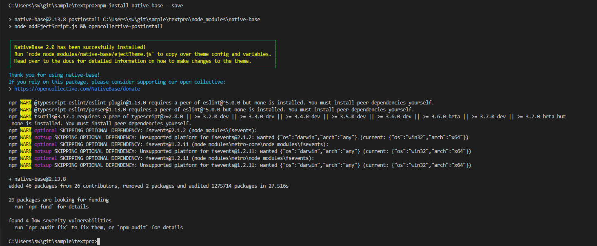The image size is (597, 246).
Task: Place cursor at the bottom textpro> command prompt
Action: coord(98,242)
